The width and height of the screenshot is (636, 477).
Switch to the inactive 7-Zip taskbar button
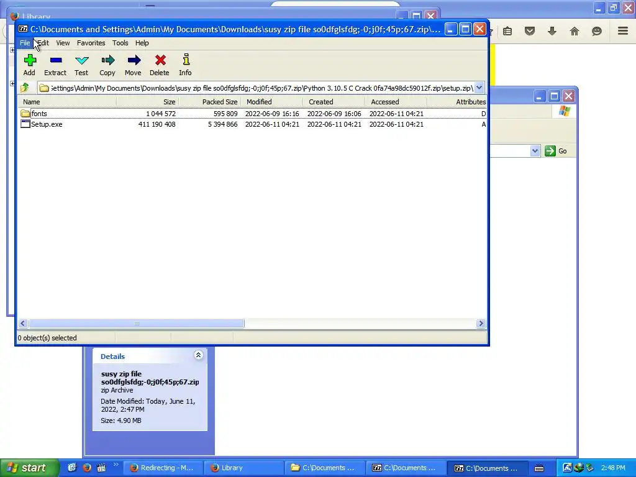[x=406, y=468]
